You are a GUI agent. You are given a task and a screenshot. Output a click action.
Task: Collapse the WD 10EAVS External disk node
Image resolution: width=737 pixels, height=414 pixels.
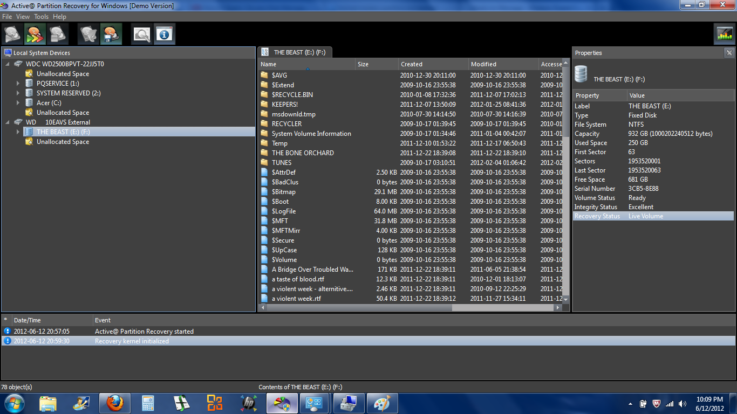coord(8,122)
